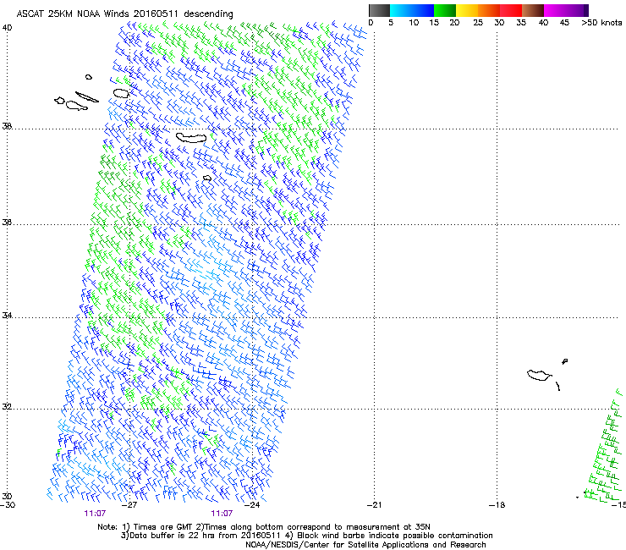Click the '25' legend scale label
The height and width of the screenshot is (550, 626).
point(478,23)
